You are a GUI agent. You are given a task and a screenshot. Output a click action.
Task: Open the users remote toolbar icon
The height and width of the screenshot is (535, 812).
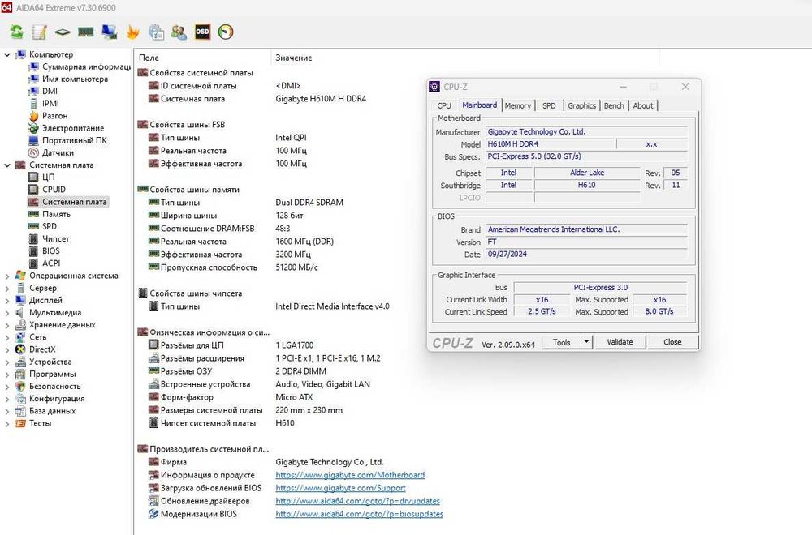tap(179, 32)
